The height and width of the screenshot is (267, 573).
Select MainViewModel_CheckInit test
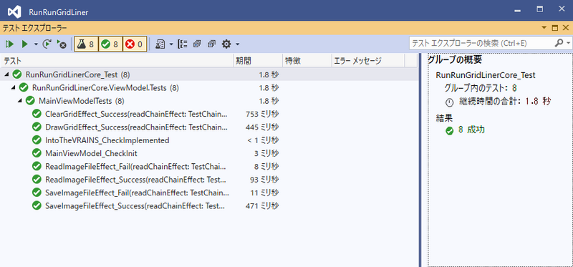91,153
